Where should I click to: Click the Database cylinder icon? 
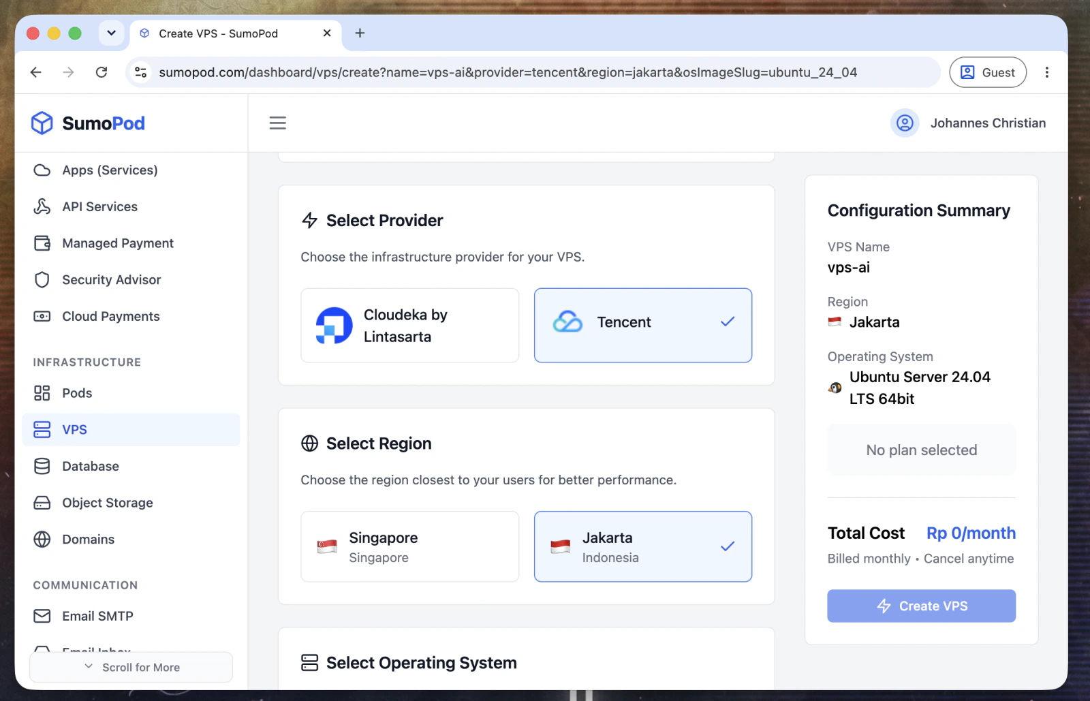(x=42, y=466)
